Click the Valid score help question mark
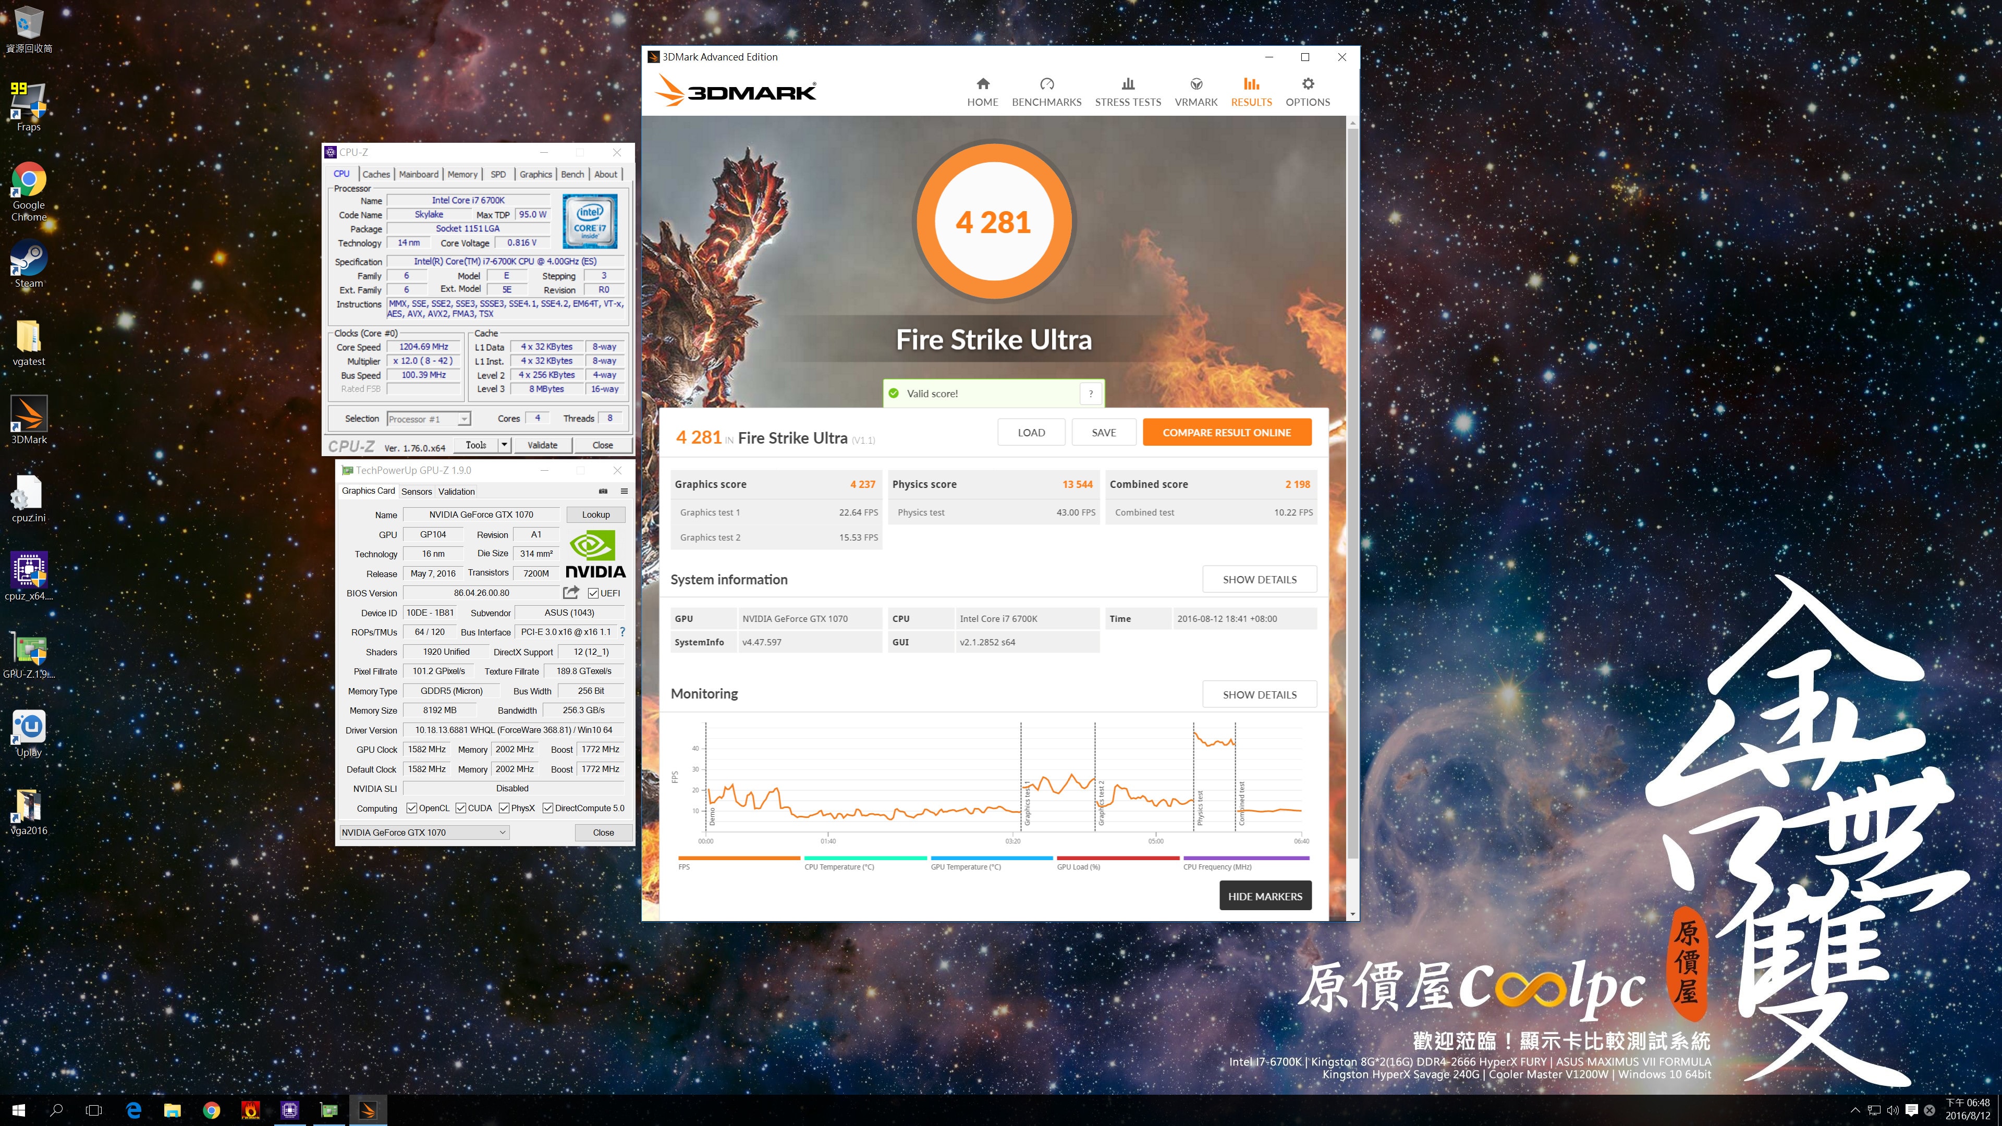Screen dimensions: 2002x1126 [1090, 393]
